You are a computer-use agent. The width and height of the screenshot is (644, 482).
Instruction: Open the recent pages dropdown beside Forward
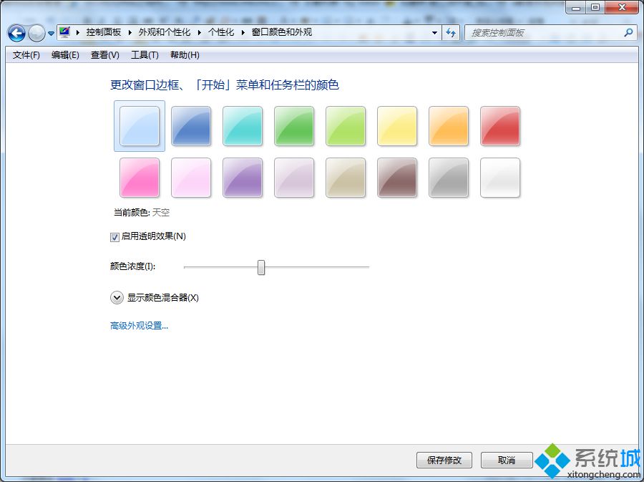(x=51, y=33)
